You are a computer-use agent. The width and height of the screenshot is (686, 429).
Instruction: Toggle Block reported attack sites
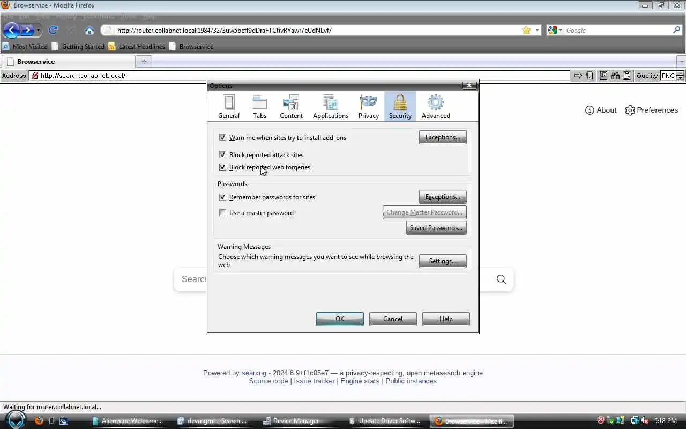click(222, 155)
